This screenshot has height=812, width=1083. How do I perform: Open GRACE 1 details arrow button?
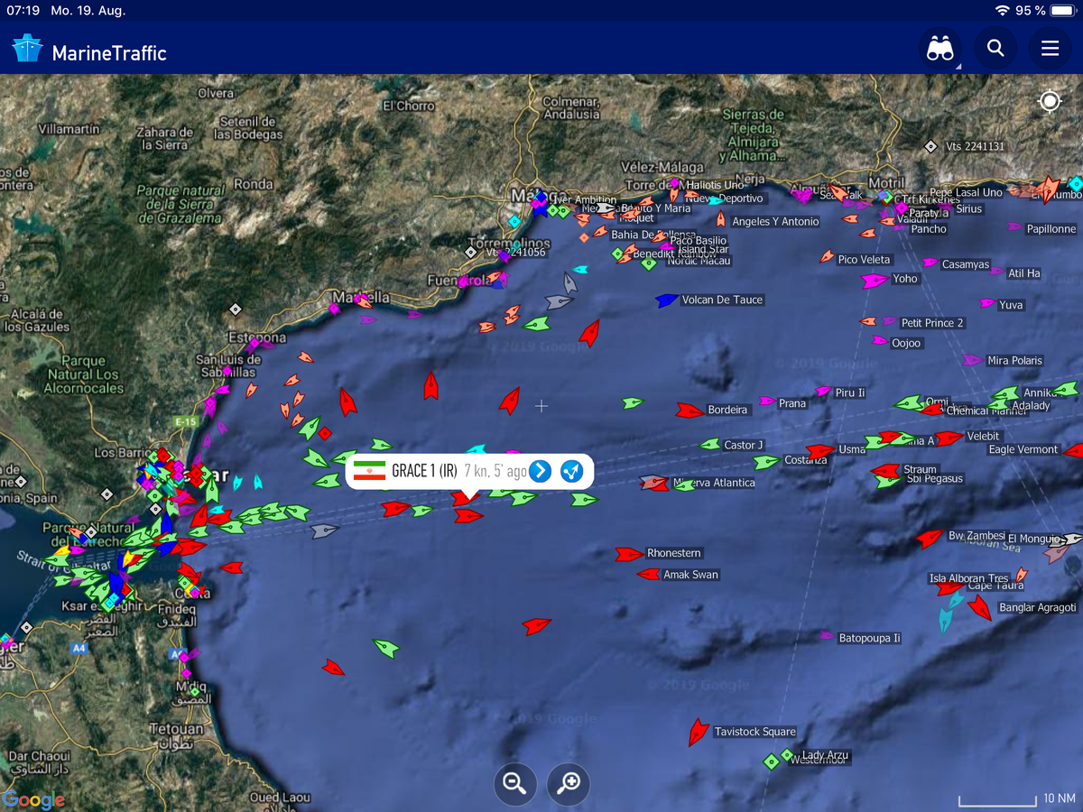(540, 471)
